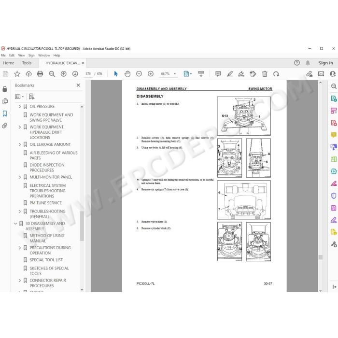Open SPECIAL TOOL LIST bookmark
Screen dimensions: 338x338
click(46, 260)
